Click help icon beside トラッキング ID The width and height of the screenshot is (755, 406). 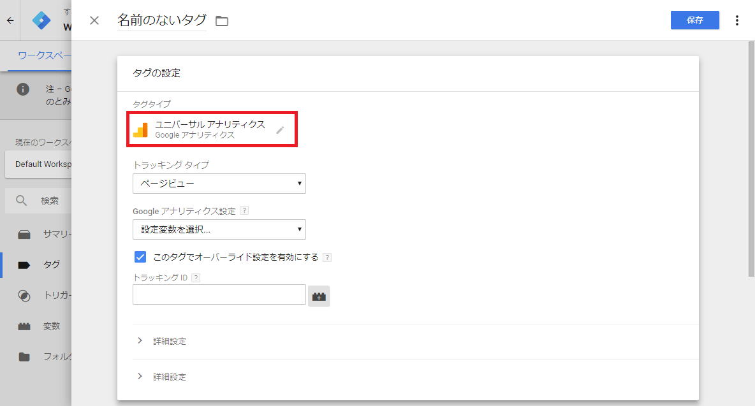click(196, 277)
